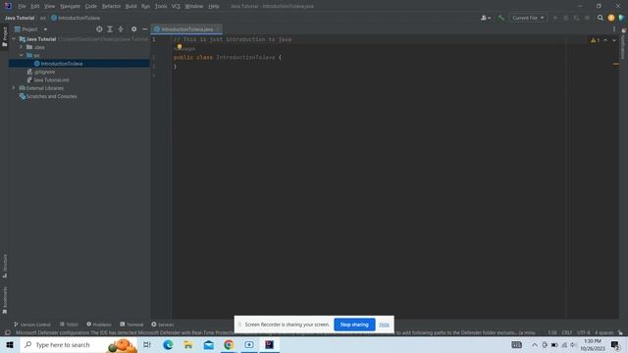Image resolution: width=628 pixels, height=353 pixels.
Task: Open the Version Control tool window
Action: (32, 325)
